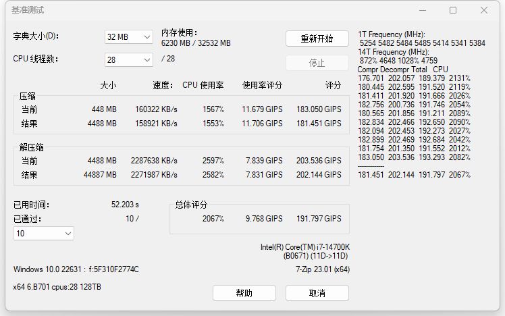Click the 14T Frequency (MHz) label
505x316 pixels.
pos(393,52)
